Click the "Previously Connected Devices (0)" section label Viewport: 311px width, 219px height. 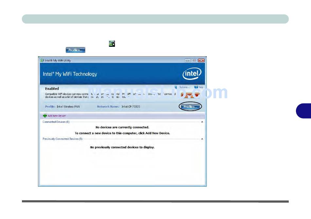(63, 139)
